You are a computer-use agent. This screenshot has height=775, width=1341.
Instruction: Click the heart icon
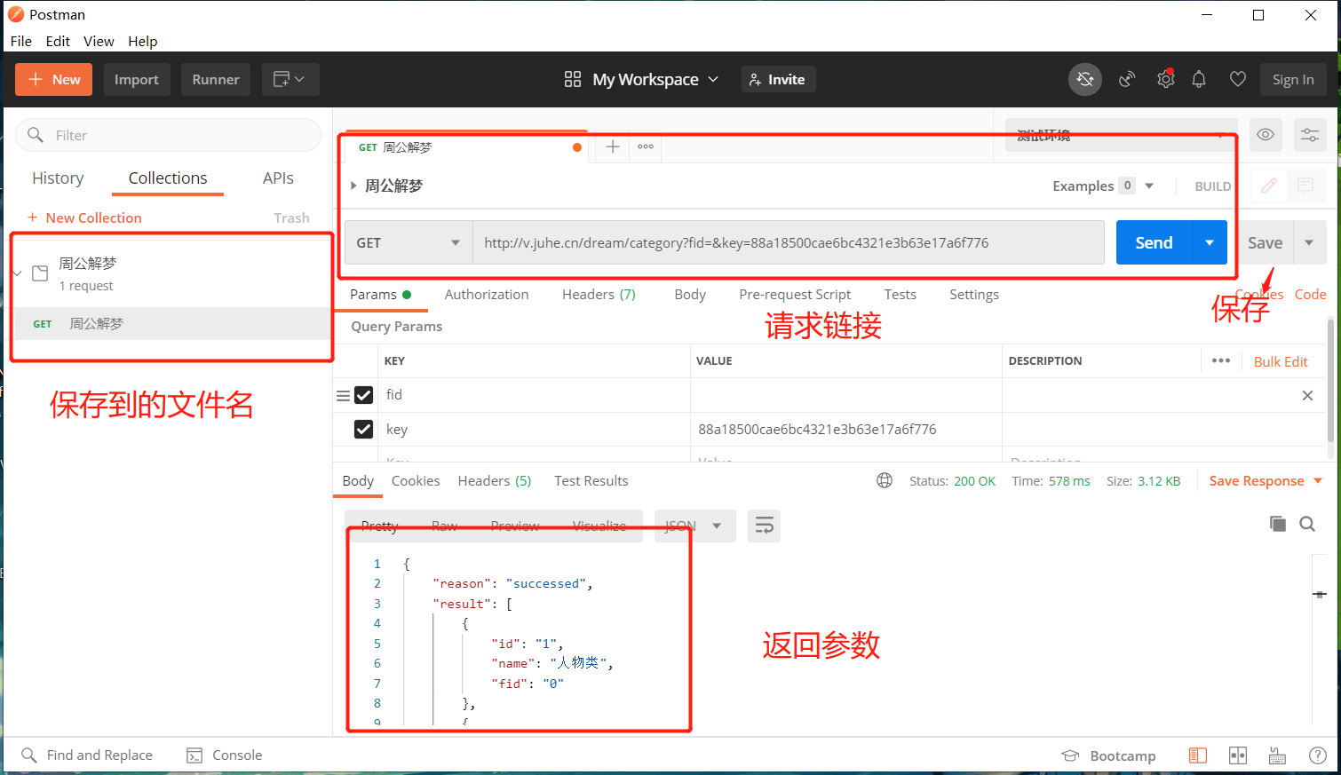(1238, 79)
